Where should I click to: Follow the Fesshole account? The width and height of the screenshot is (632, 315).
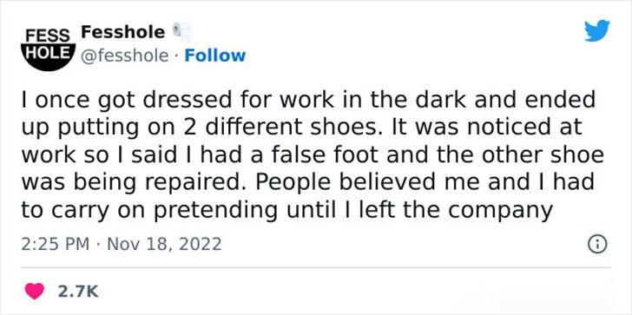tap(214, 56)
